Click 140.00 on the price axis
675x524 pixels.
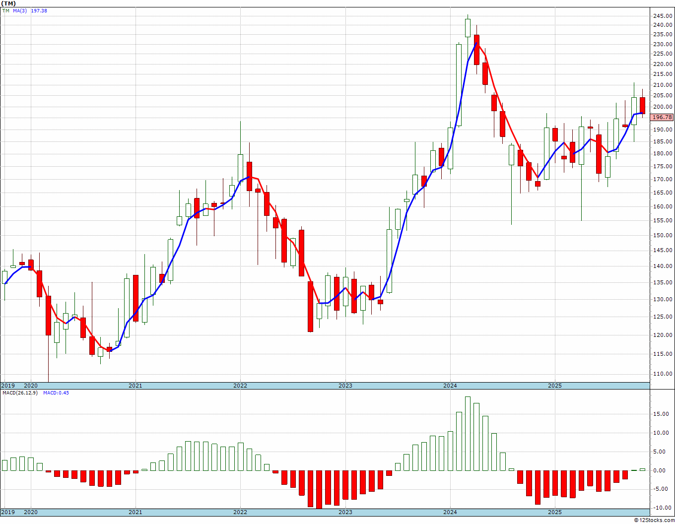click(663, 266)
